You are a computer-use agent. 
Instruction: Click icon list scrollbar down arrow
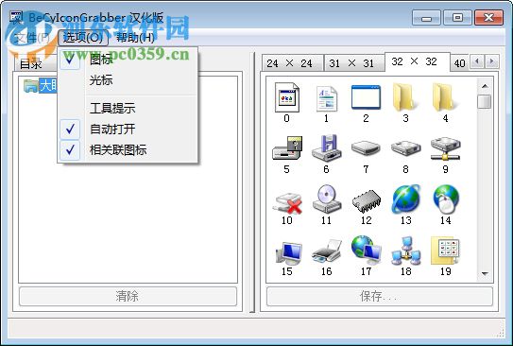coord(485,273)
